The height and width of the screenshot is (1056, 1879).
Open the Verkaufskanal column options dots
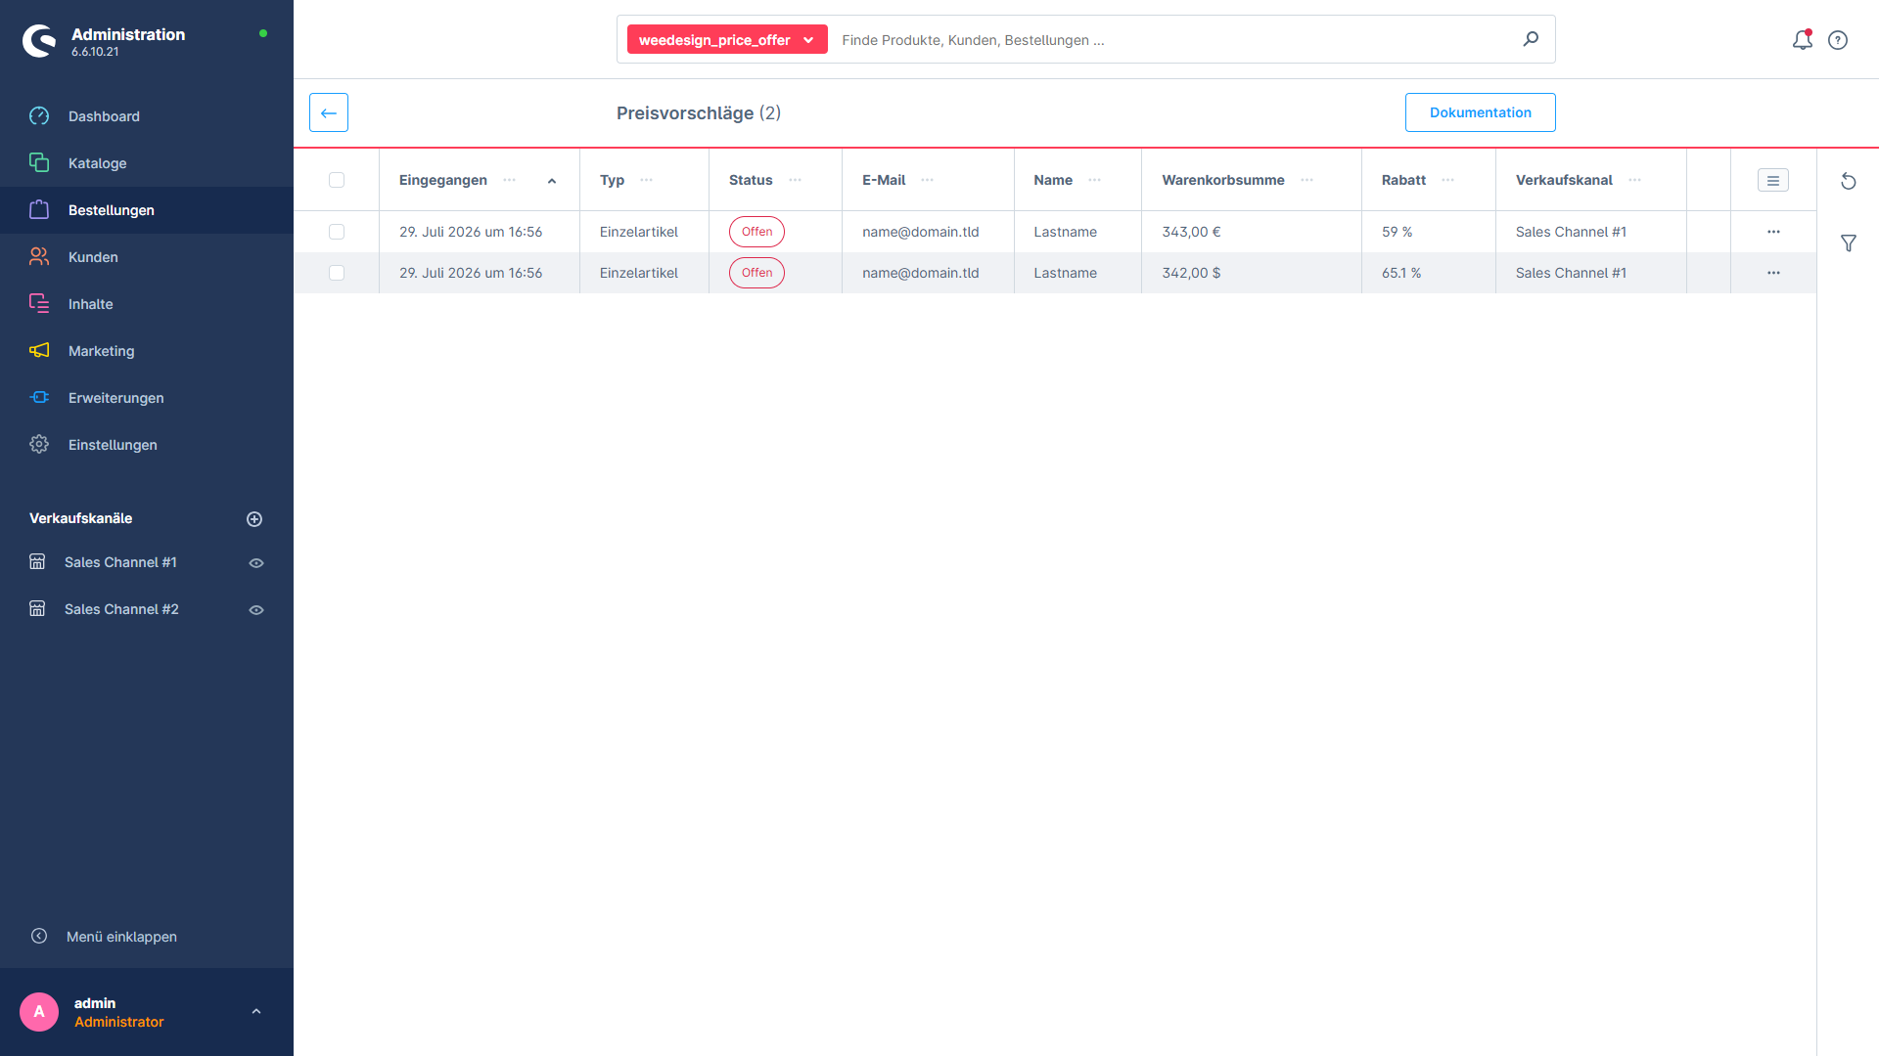pos(1634,180)
